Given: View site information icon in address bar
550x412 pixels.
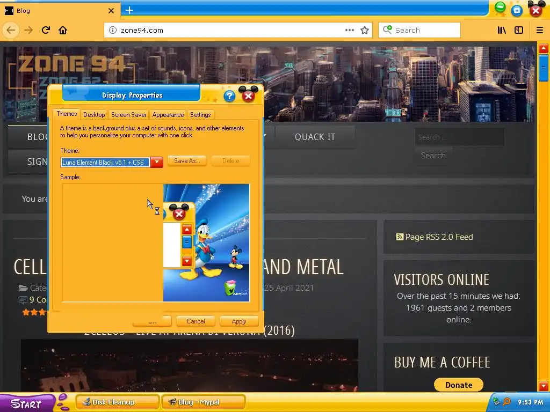Looking at the screenshot, I should (x=113, y=30).
